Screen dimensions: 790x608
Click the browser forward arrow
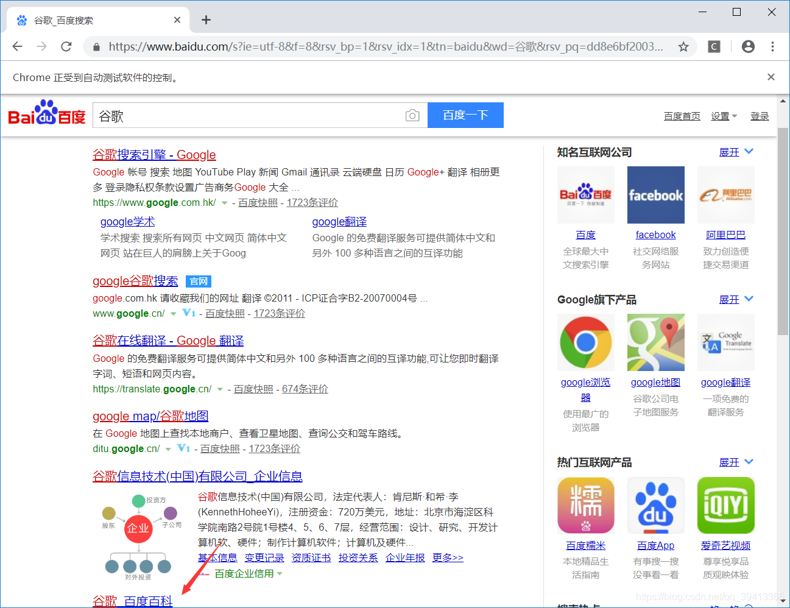[41, 46]
